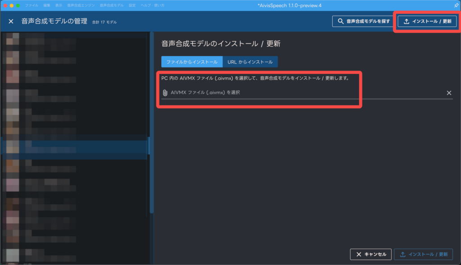The image size is (461, 265).
Task: Click the paperclip attach-file icon
Action: point(165,93)
